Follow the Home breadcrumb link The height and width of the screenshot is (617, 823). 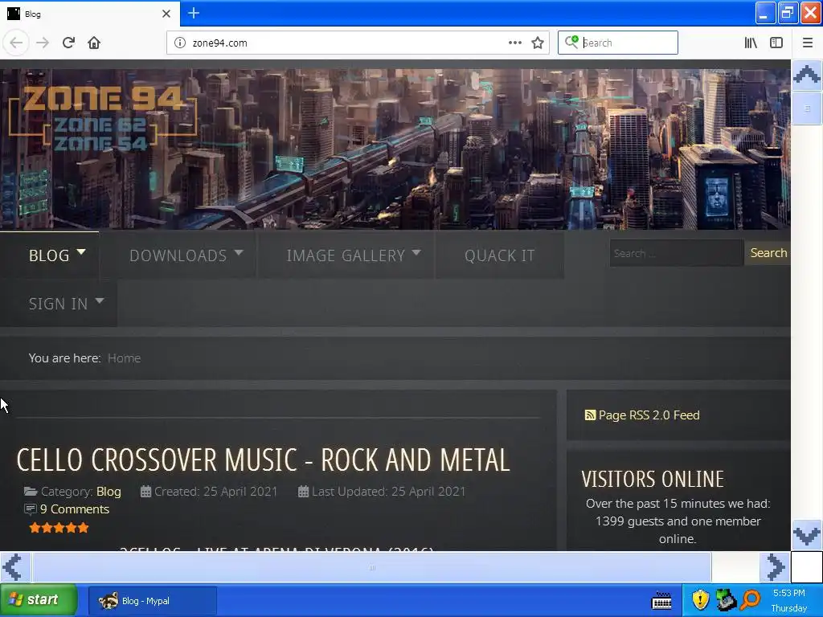pos(125,358)
